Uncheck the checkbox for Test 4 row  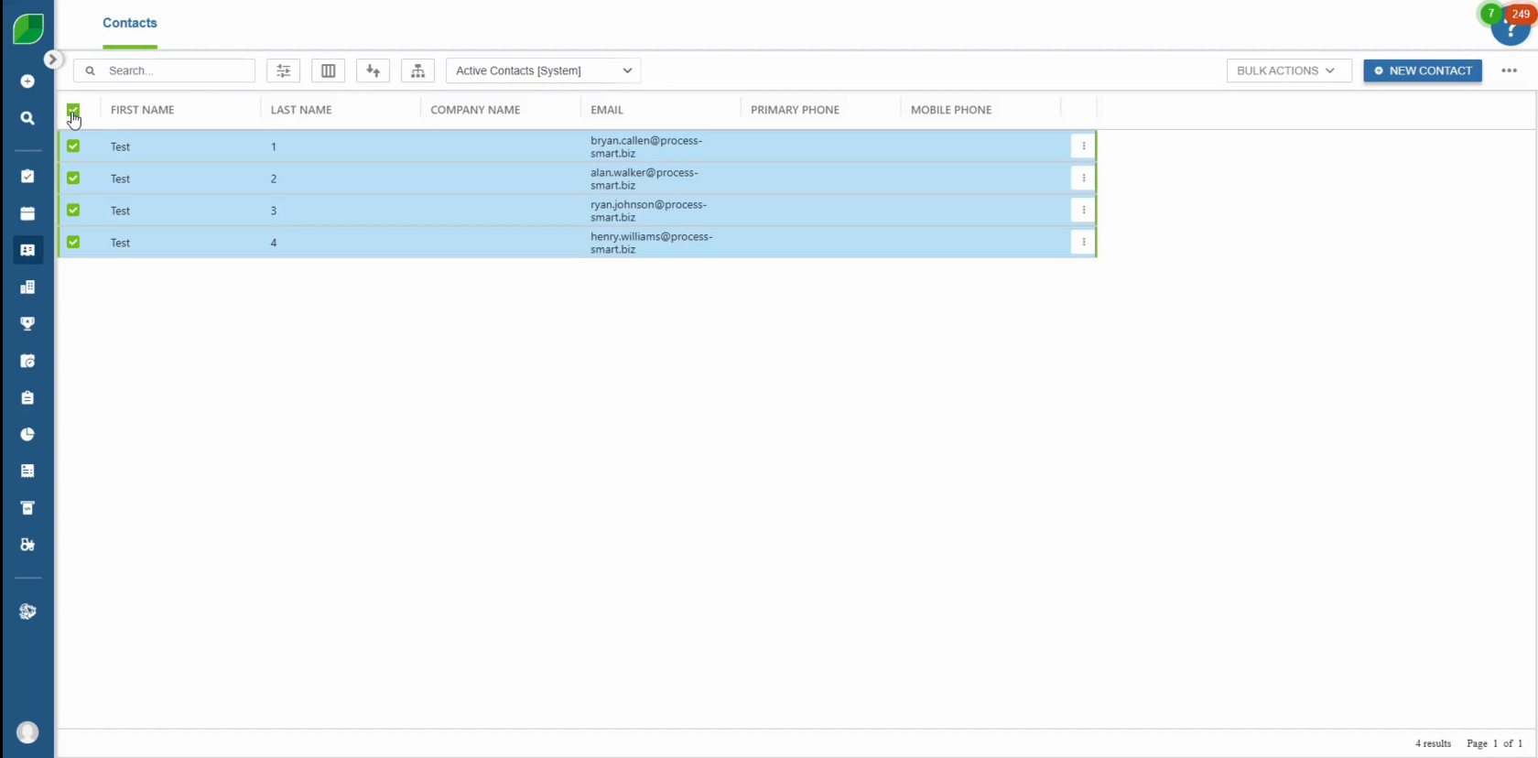pos(73,242)
